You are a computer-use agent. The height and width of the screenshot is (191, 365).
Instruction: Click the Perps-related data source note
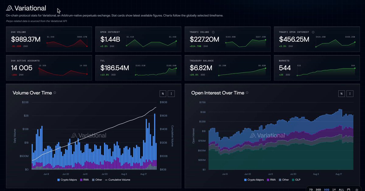click(36, 21)
